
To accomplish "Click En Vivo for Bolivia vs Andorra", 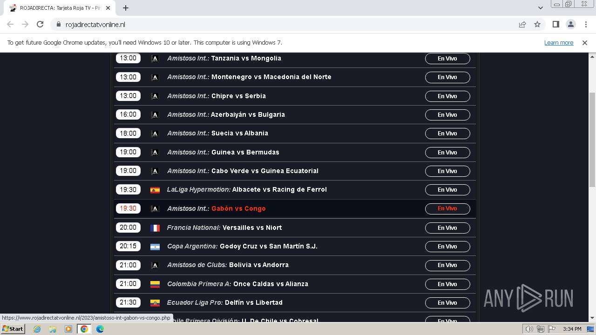I will (447, 265).
